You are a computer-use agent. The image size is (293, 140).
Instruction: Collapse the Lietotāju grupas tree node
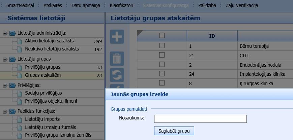pos(5,59)
